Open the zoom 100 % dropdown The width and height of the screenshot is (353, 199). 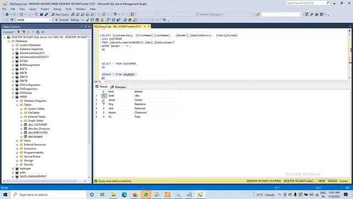[x=105, y=82]
